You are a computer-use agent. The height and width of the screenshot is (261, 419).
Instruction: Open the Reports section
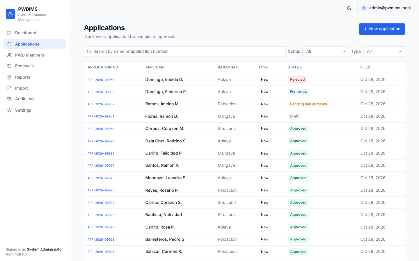(x=35, y=77)
